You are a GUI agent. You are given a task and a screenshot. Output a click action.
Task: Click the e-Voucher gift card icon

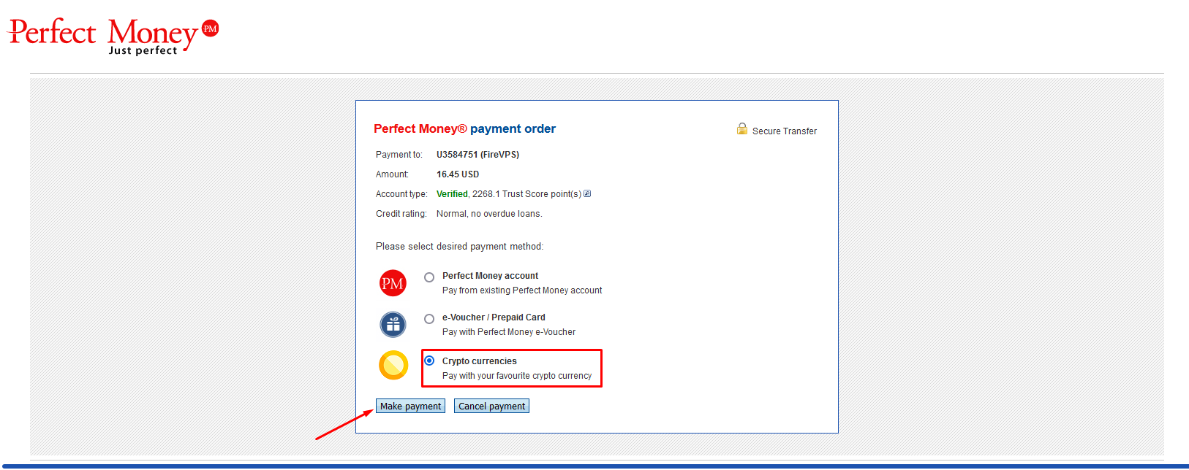pyautogui.click(x=393, y=325)
